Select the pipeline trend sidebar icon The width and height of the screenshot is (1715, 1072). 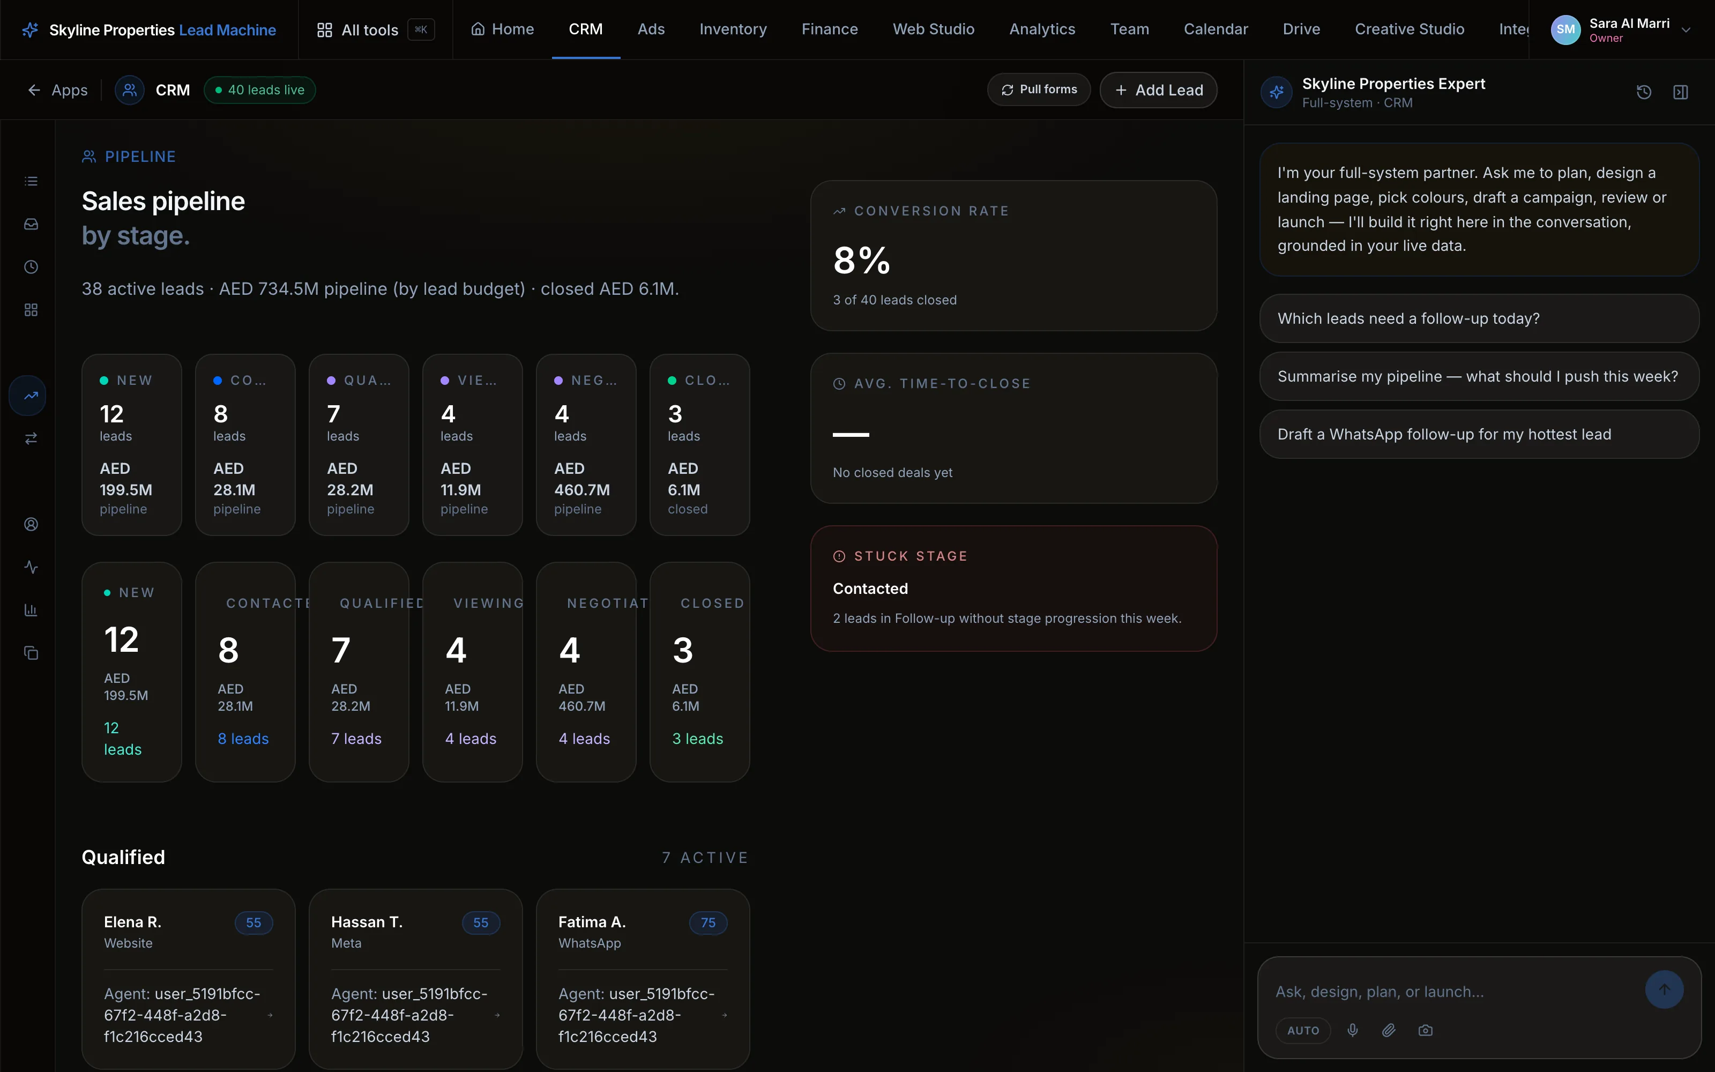tap(28, 396)
